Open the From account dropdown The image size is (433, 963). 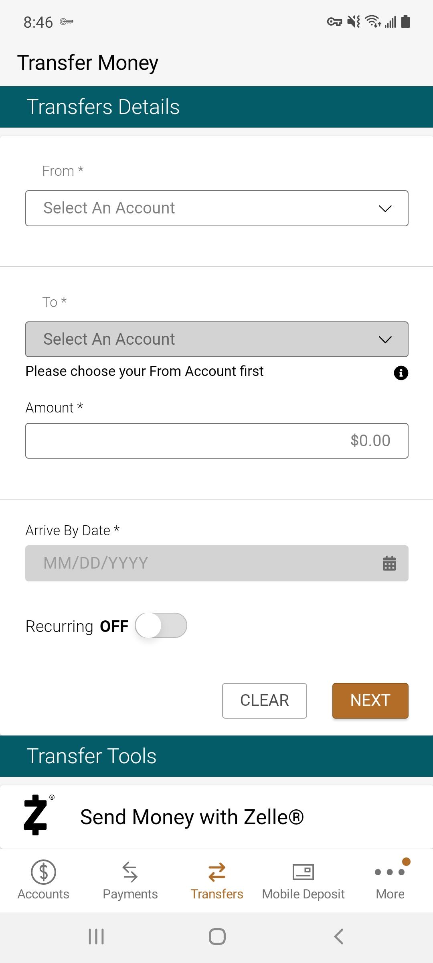[217, 208]
